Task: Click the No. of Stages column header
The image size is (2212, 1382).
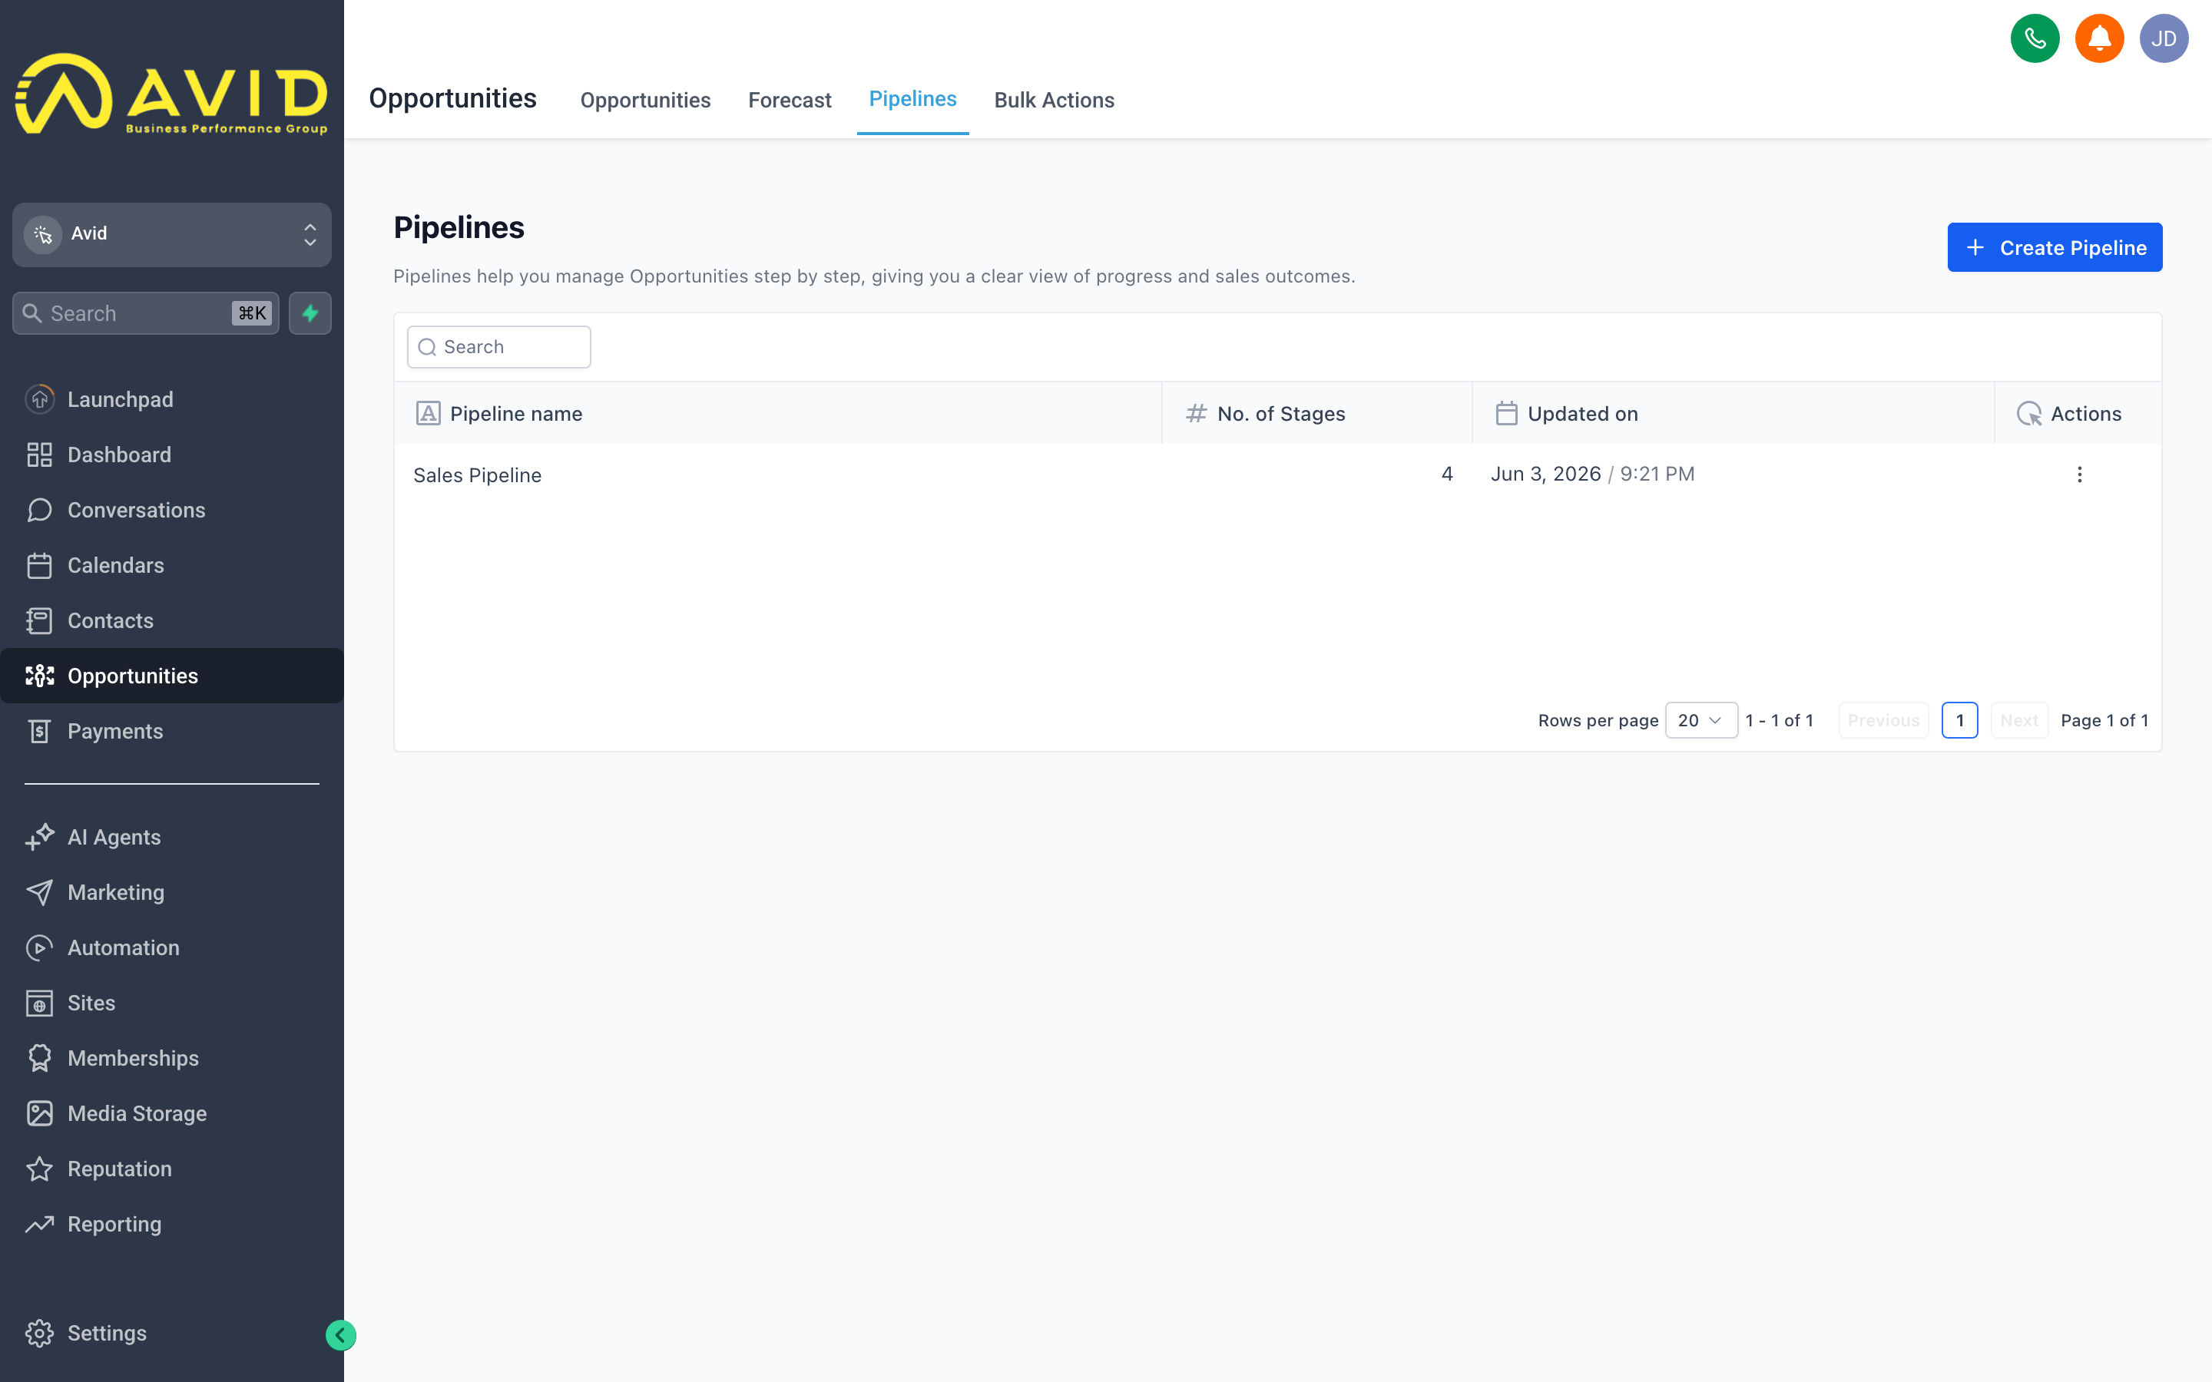Action: tap(1317, 413)
